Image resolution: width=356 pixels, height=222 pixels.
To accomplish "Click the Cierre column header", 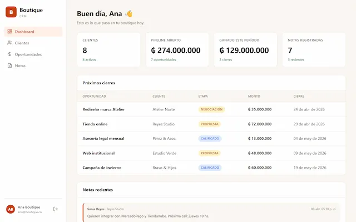I will coord(299,96).
